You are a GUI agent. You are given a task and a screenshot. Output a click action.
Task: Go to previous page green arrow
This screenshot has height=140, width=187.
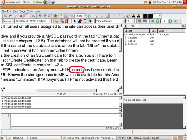point(157,21)
